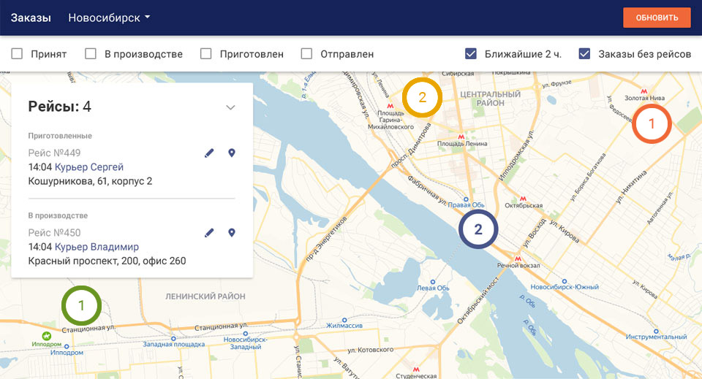
Task: Click the text Рейс №450
Action: coord(54,232)
